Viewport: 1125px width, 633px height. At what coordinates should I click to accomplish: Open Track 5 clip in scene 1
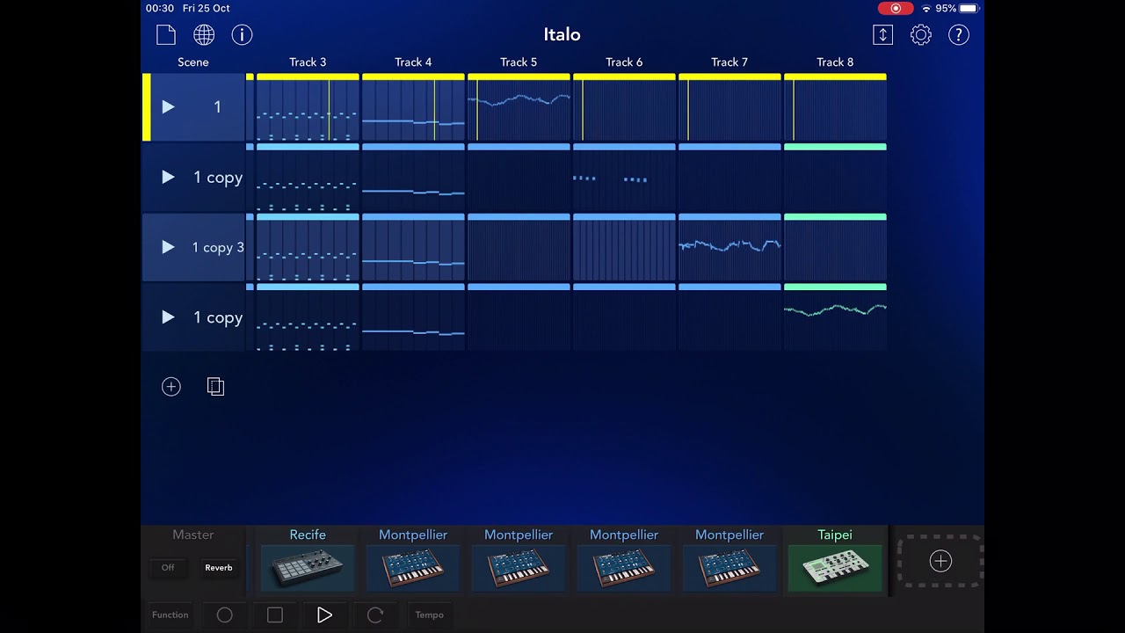(x=519, y=107)
